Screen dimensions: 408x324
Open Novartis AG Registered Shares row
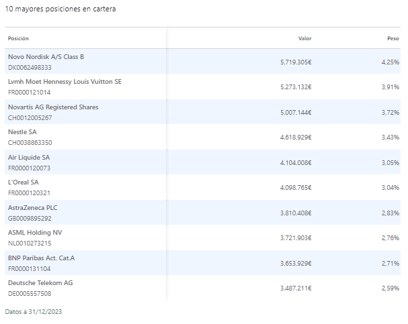[52, 107]
